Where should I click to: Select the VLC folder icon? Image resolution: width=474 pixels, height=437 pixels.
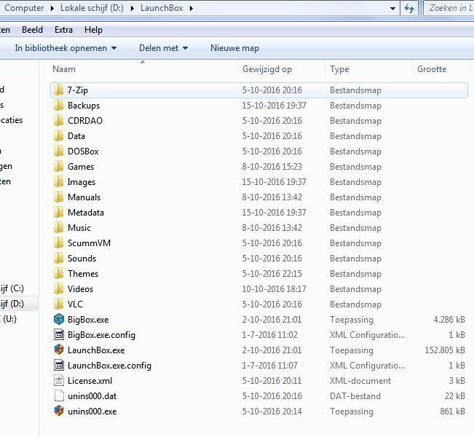click(58, 304)
